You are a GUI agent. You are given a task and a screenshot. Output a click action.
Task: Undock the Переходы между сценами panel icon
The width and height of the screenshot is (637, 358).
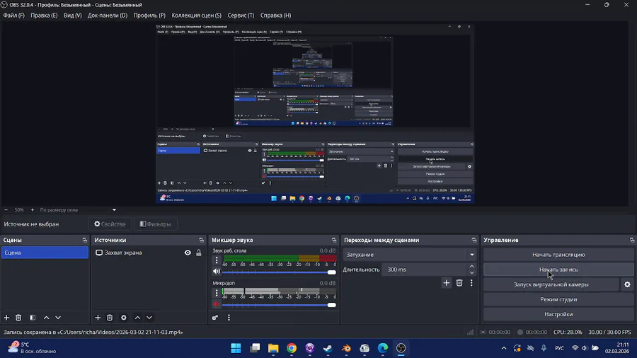pyautogui.click(x=474, y=240)
